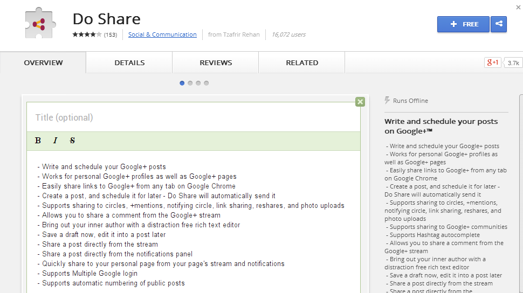Open the Reviews tab
523x293 pixels.
pos(216,62)
